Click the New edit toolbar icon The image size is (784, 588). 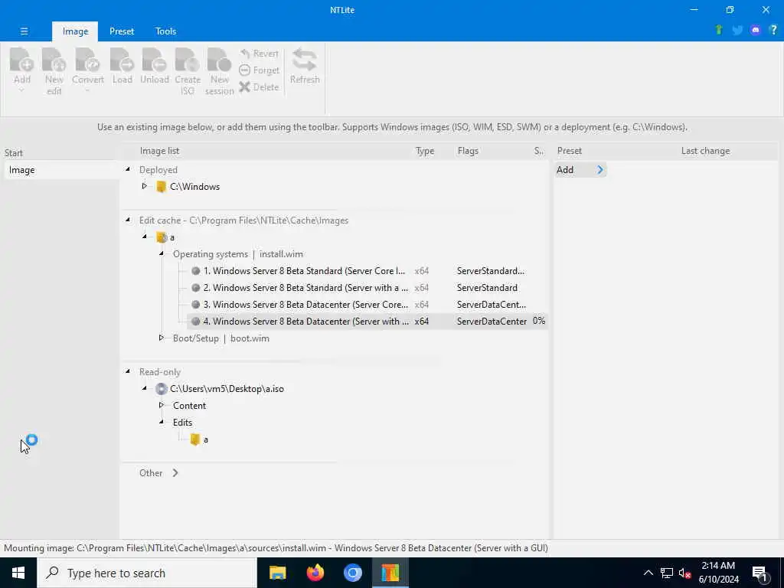pos(54,60)
